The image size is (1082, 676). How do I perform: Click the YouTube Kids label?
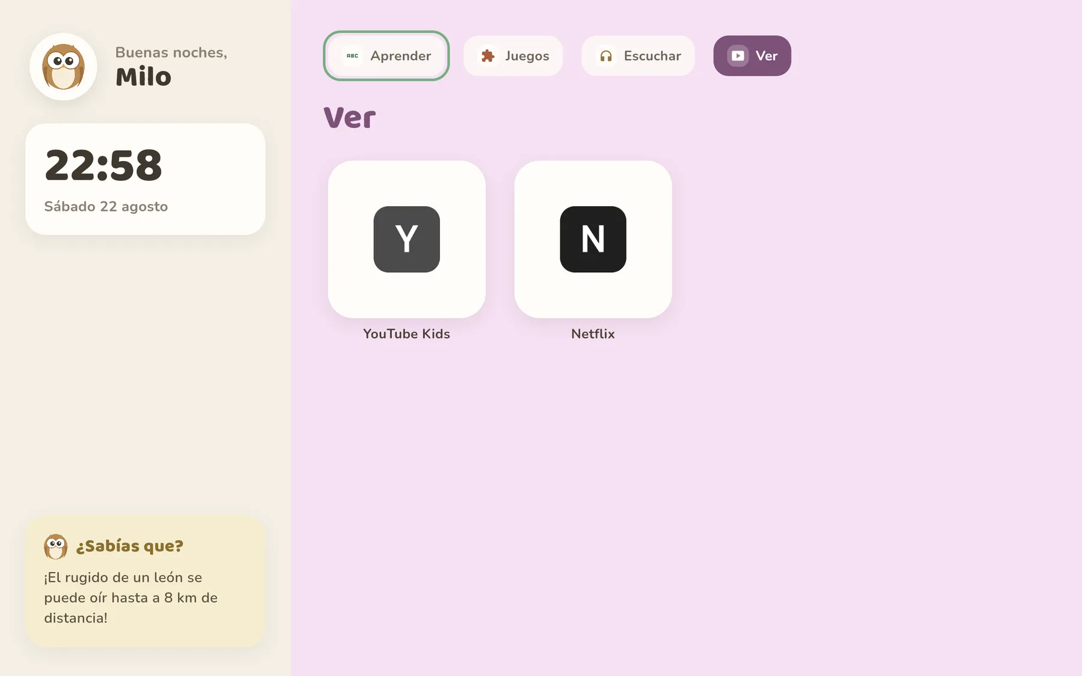(406, 334)
